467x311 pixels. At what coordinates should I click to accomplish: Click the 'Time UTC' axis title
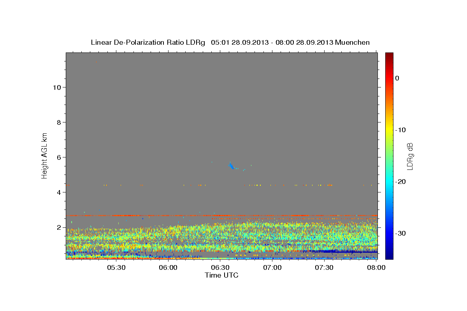[x=221, y=275]
